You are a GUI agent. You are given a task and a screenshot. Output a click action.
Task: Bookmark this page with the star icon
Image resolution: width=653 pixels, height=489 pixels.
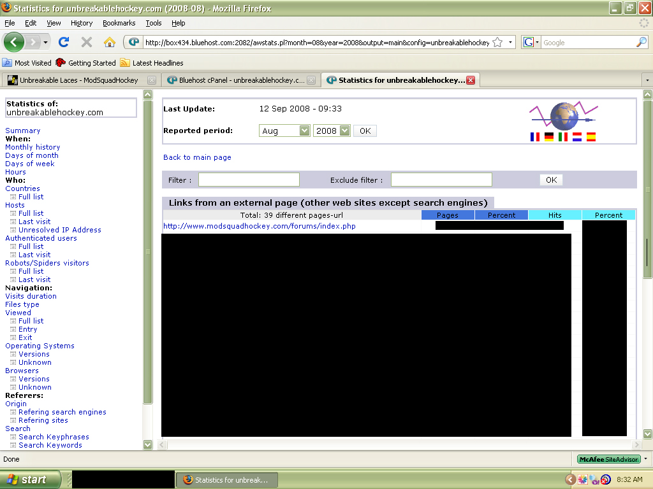click(497, 43)
